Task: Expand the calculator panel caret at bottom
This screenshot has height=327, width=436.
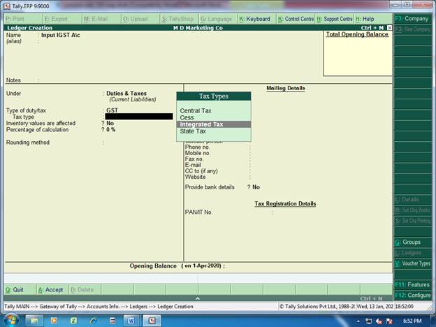Action: (198, 298)
